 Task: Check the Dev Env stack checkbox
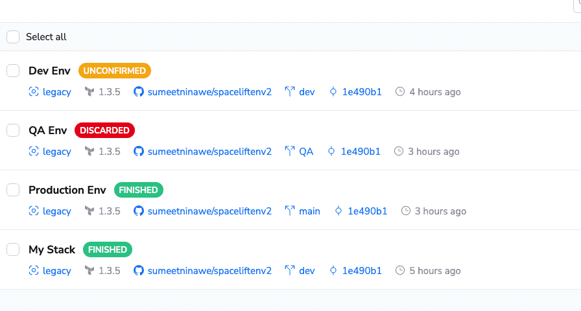point(13,71)
